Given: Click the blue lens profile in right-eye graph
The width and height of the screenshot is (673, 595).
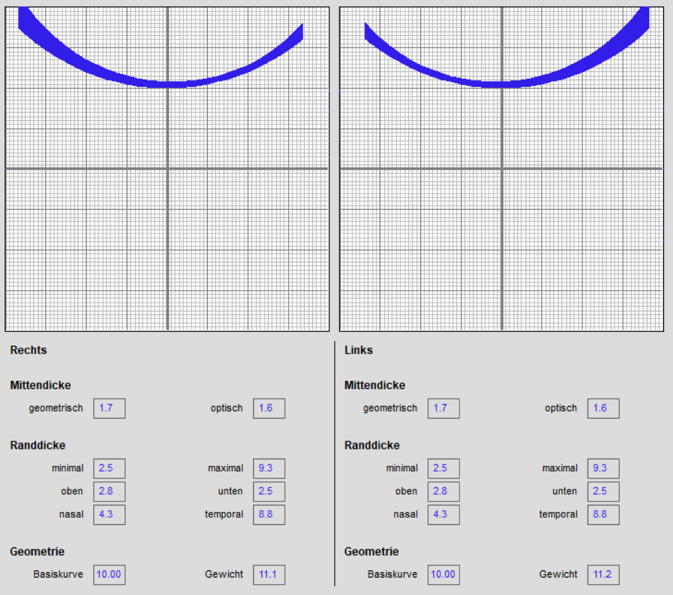Looking at the screenshot, I should (167, 84).
